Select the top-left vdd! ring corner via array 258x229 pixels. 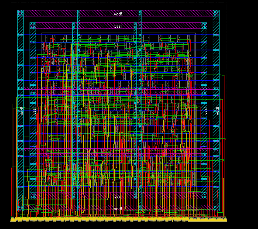(x=20, y=13)
